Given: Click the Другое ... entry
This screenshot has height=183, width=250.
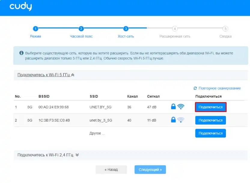Looking at the screenshot, I should pyautogui.click(x=97, y=133).
